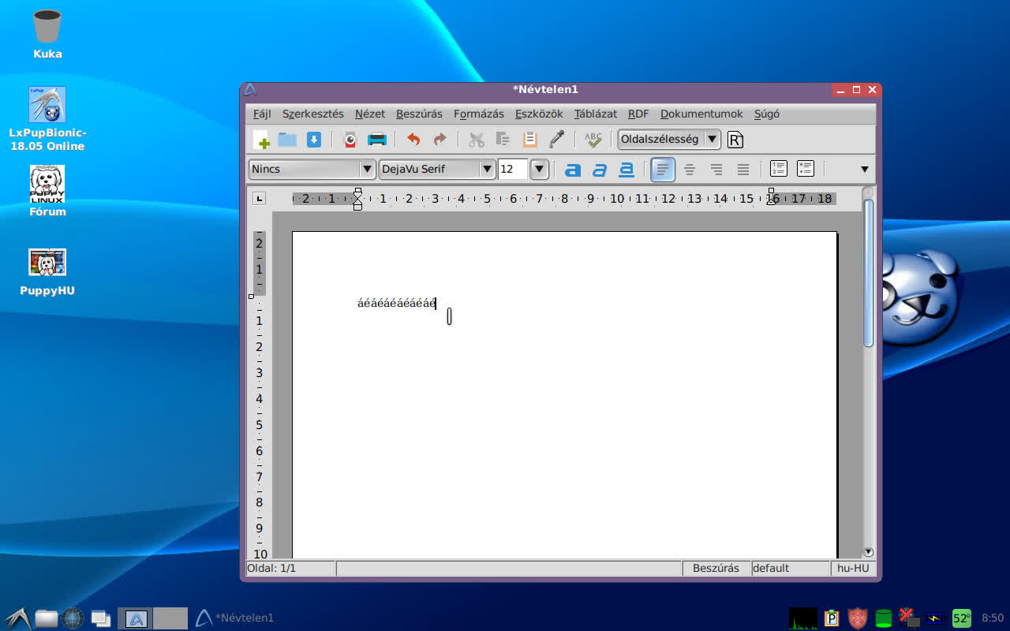1010x631 pixels.
Task: Undo the last action
Action: pyautogui.click(x=413, y=140)
